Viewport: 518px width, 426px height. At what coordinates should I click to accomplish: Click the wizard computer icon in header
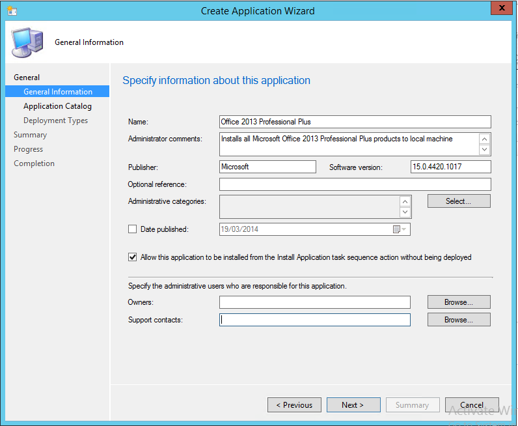[27, 42]
